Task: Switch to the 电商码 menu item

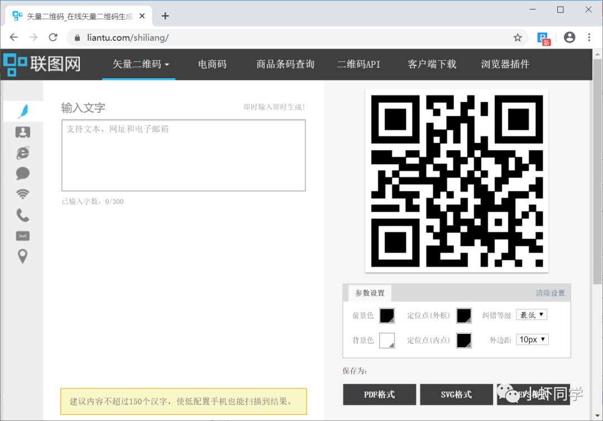Action: click(212, 64)
